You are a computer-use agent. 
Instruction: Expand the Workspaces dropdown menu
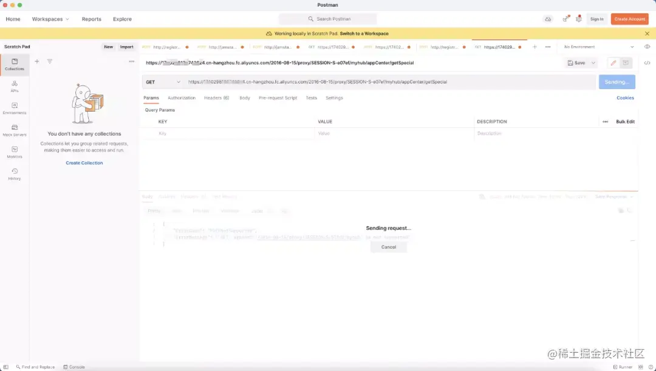[x=50, y=19]
